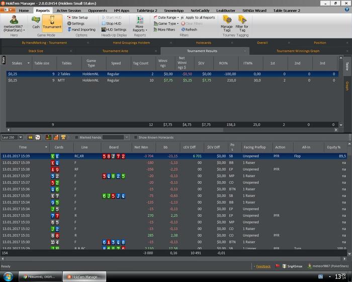352x282 pixels.
Task: Click the hands list vertical scrollbar down arrow
Action: pyautogui.click(x=349, y=254)
